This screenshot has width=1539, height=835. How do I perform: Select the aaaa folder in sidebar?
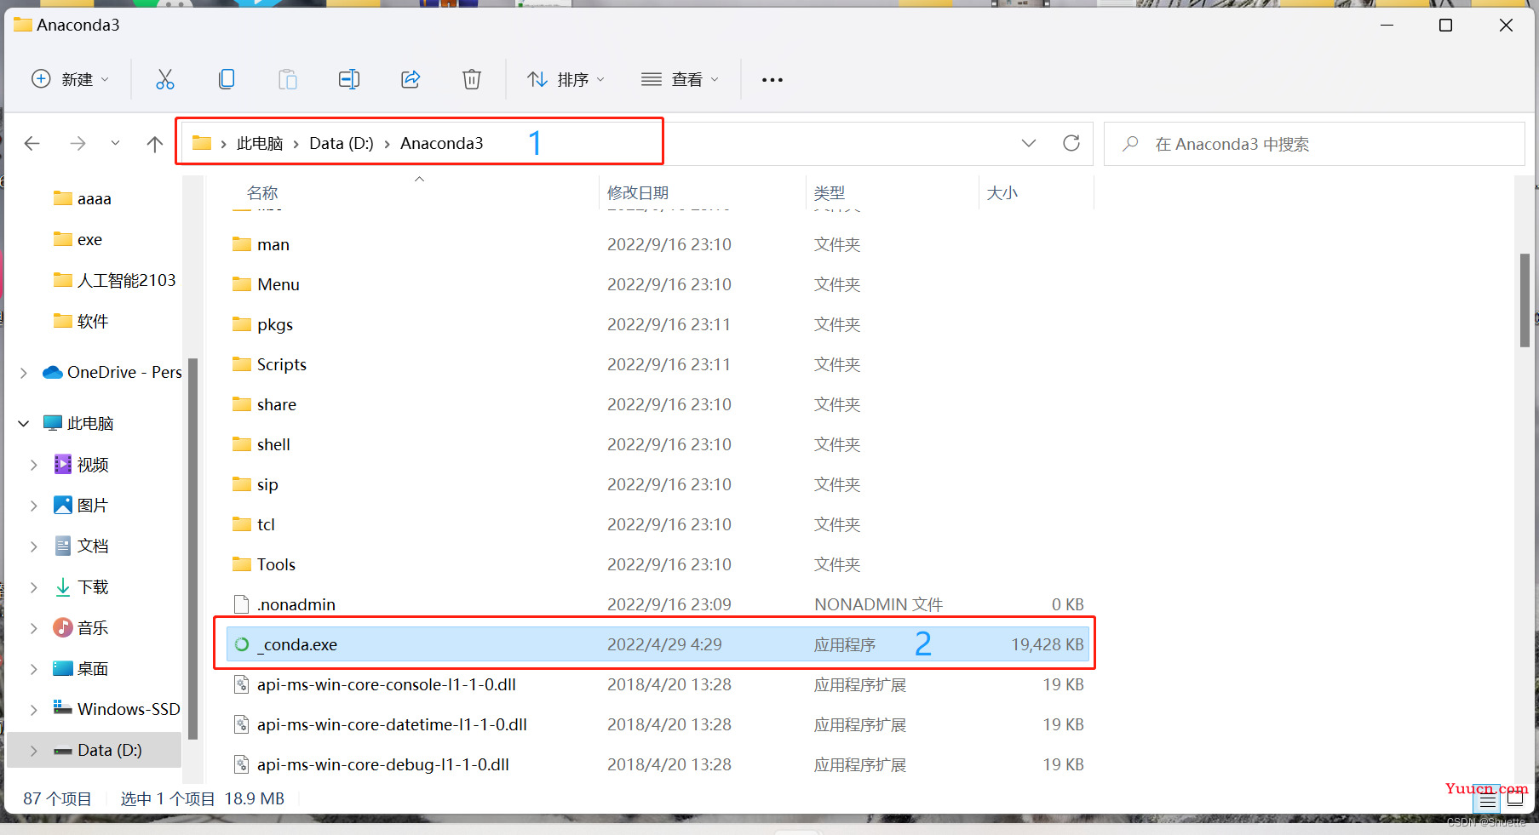click(x=95, y=198)
